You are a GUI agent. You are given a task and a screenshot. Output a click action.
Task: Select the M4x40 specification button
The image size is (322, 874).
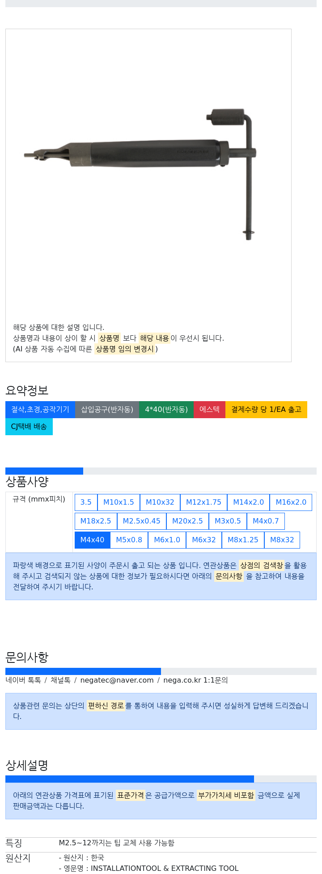click(92, 540)
